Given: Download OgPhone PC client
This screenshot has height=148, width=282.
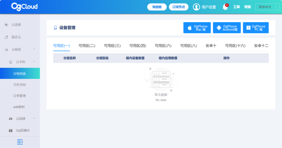Looking at the screenshot, I should coord(256,28).
